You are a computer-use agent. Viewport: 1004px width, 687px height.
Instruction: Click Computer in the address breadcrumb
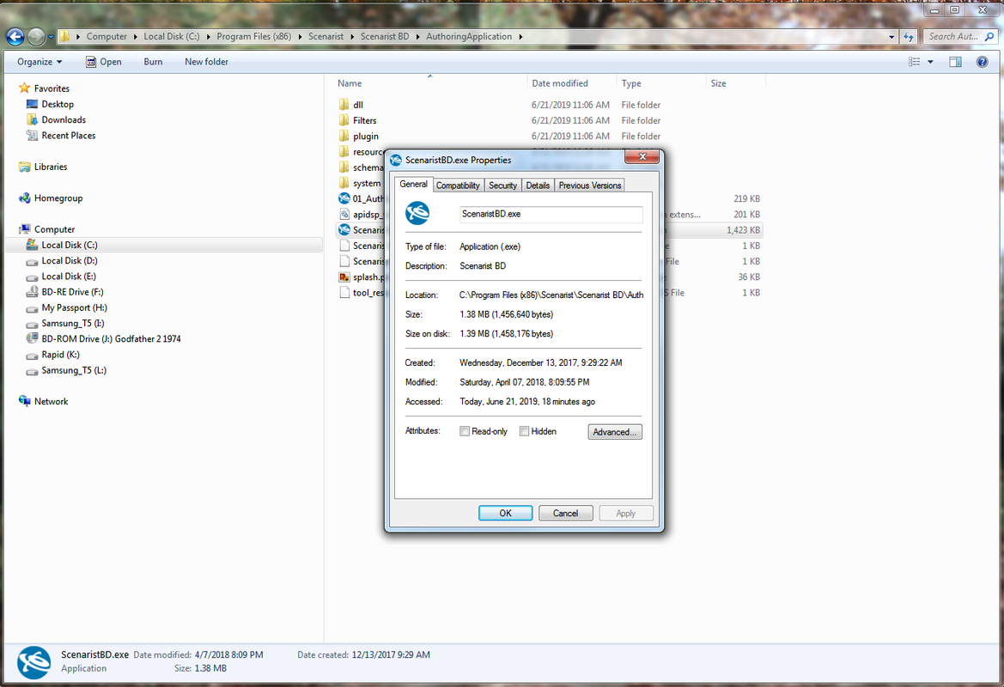pyautogui.click(x=106, y=36)
